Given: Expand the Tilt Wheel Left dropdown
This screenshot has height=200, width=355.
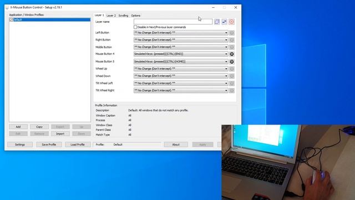Looking at the screenshot, I should [181, 83].
